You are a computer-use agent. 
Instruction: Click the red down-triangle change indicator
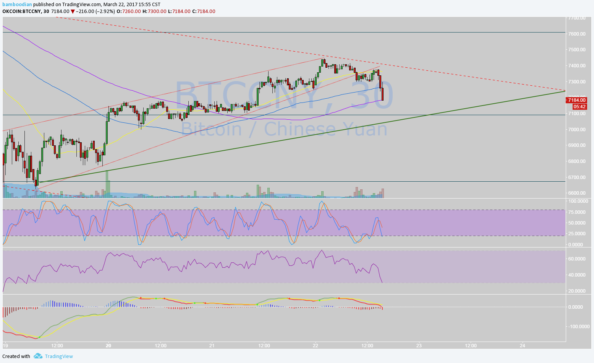(x=73, y=11)
